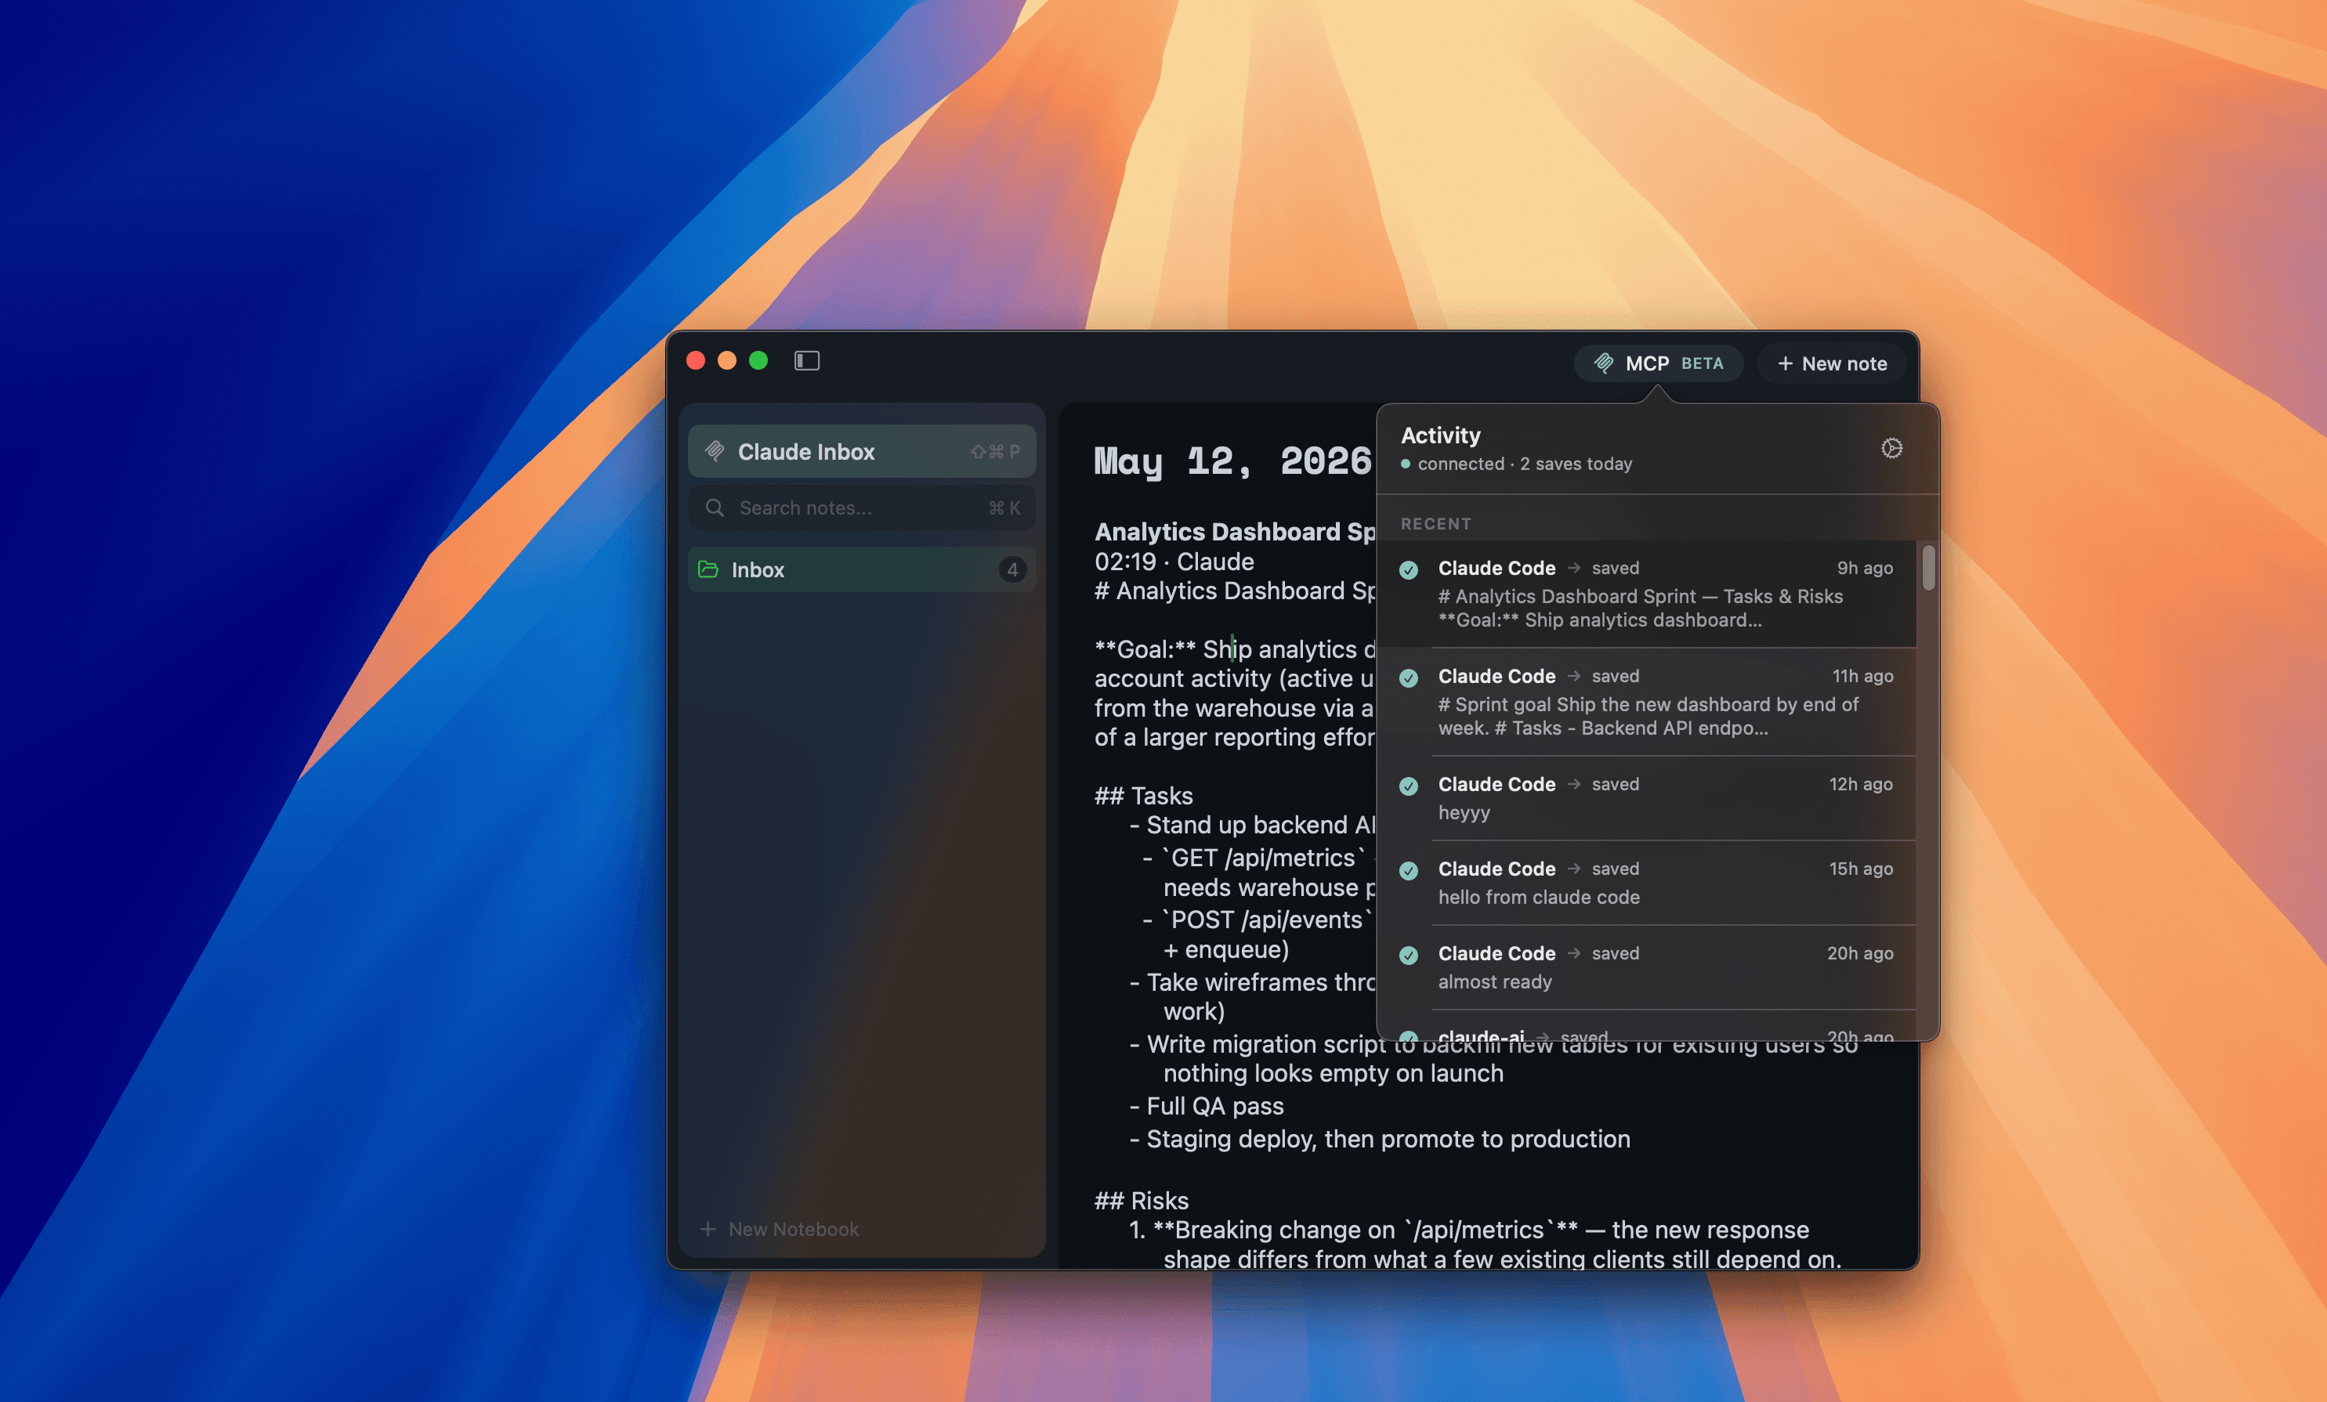This screenshot has height=1402, width=2327.
Task: Select Claude Inbox in sidebar
Action: click(861, 451)
